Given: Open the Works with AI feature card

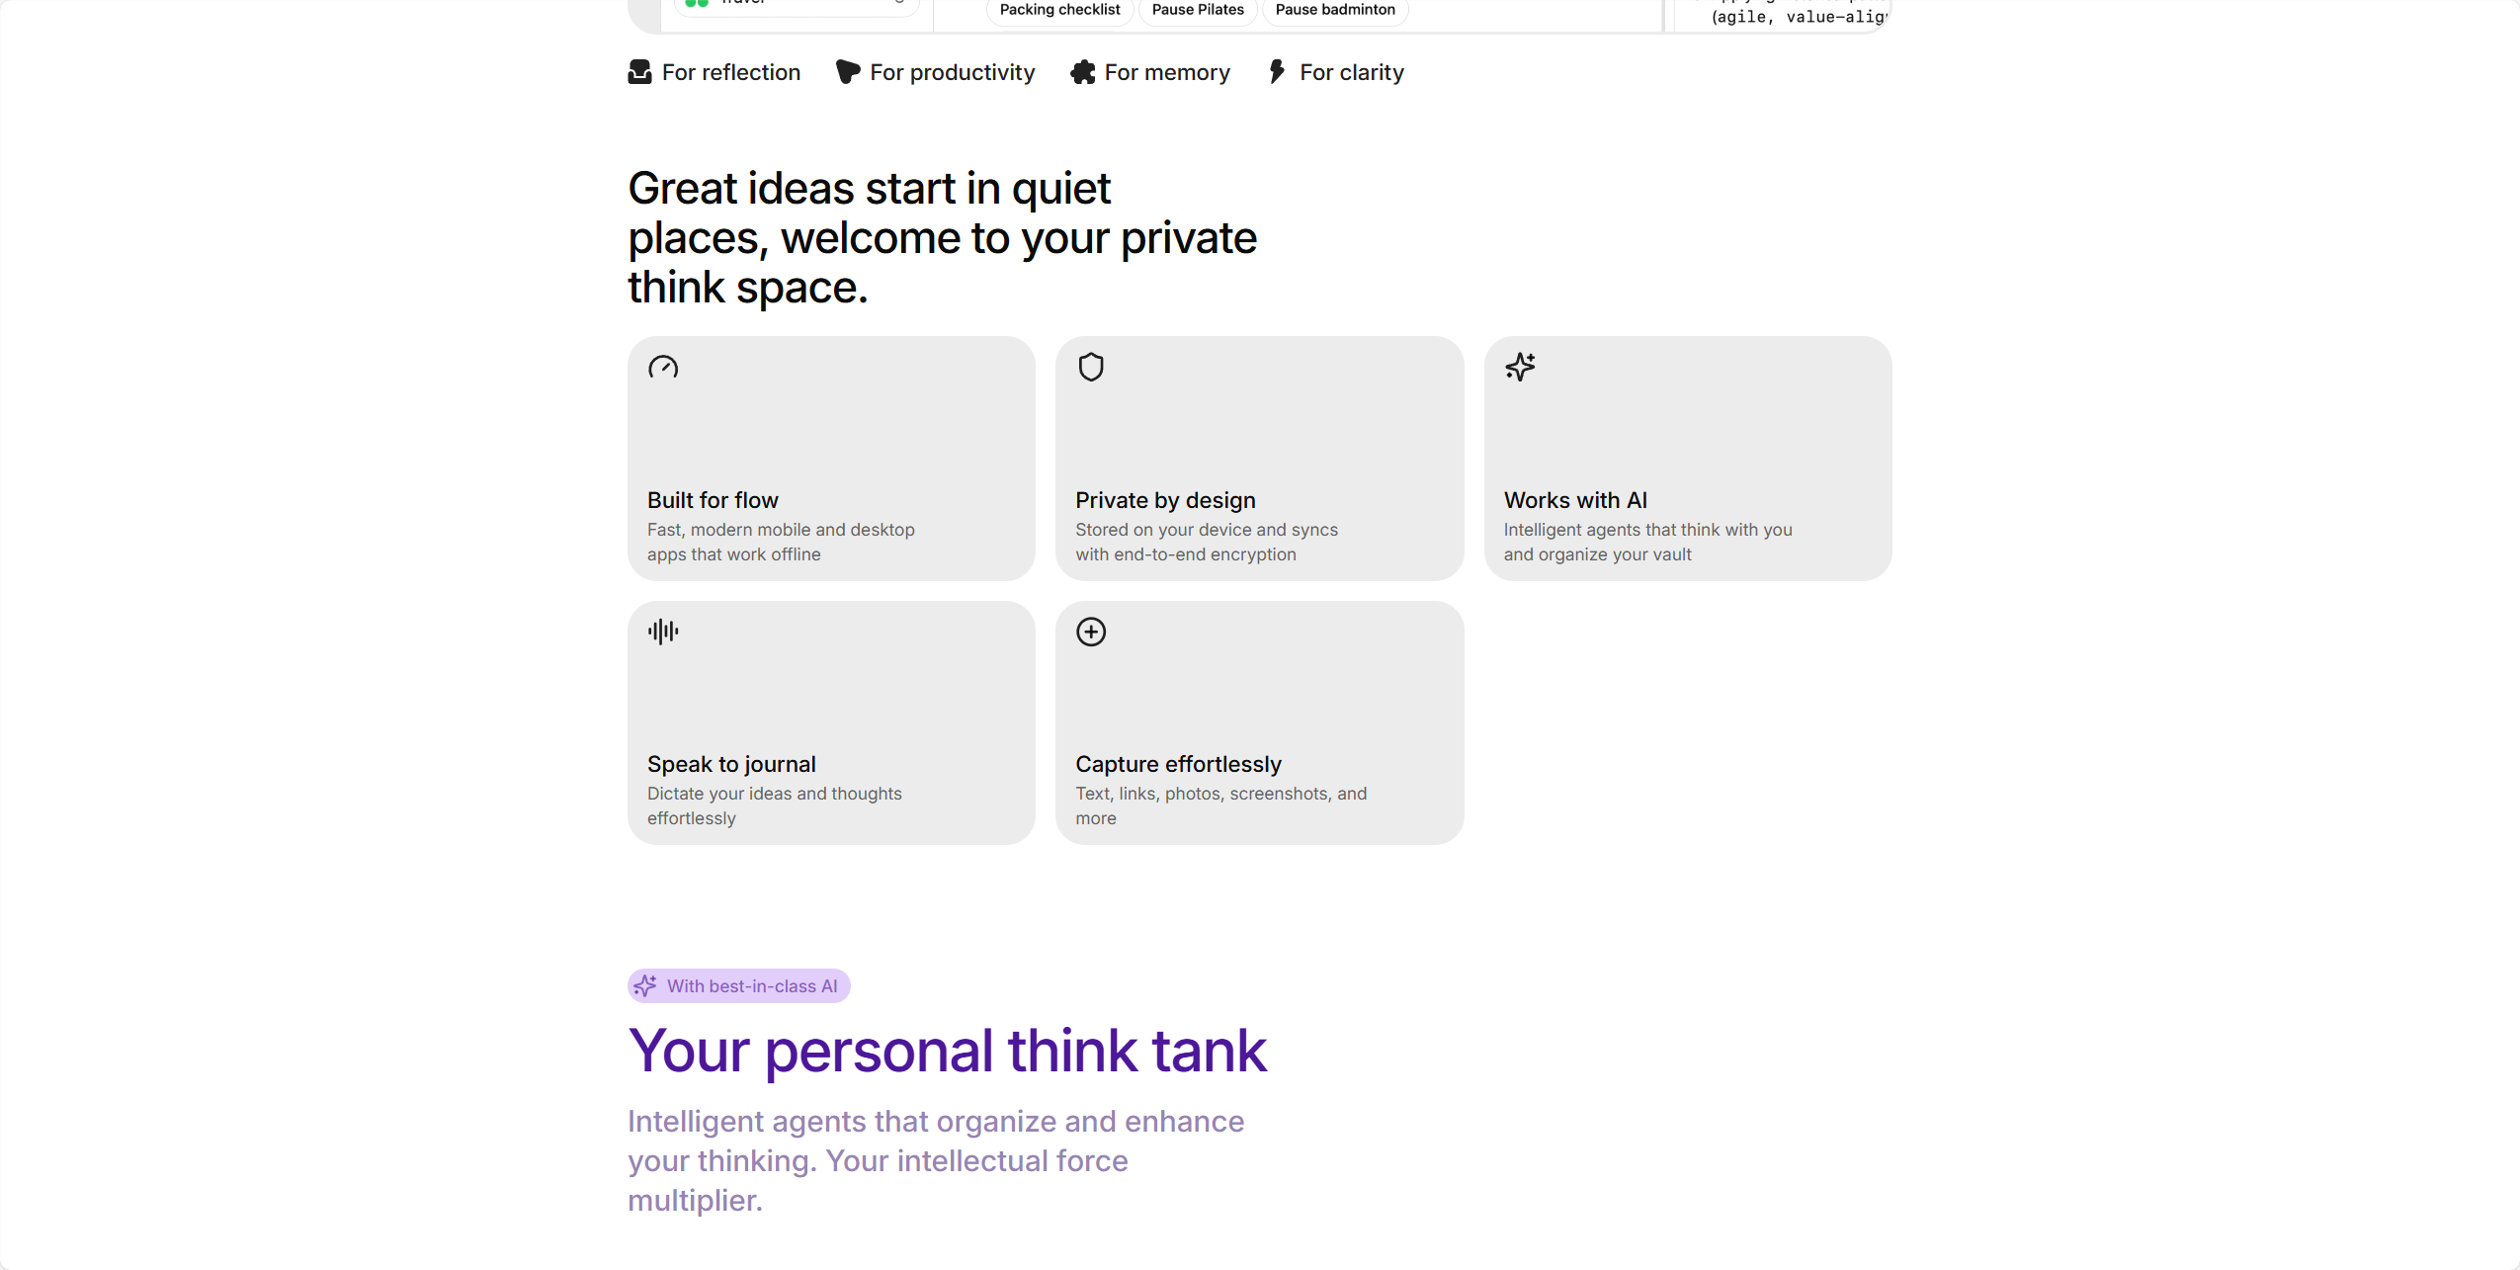Looking at the screenshot, I should tap(1688, 459).
